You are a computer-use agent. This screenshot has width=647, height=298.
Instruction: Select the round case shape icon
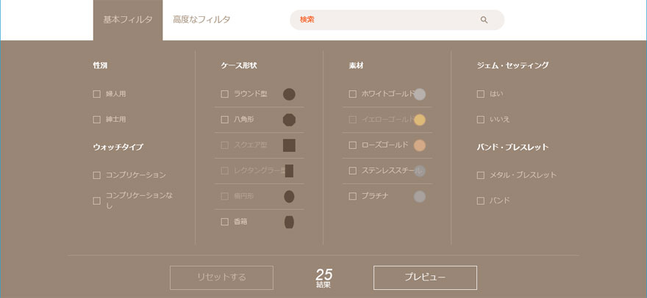click(289, 95)
